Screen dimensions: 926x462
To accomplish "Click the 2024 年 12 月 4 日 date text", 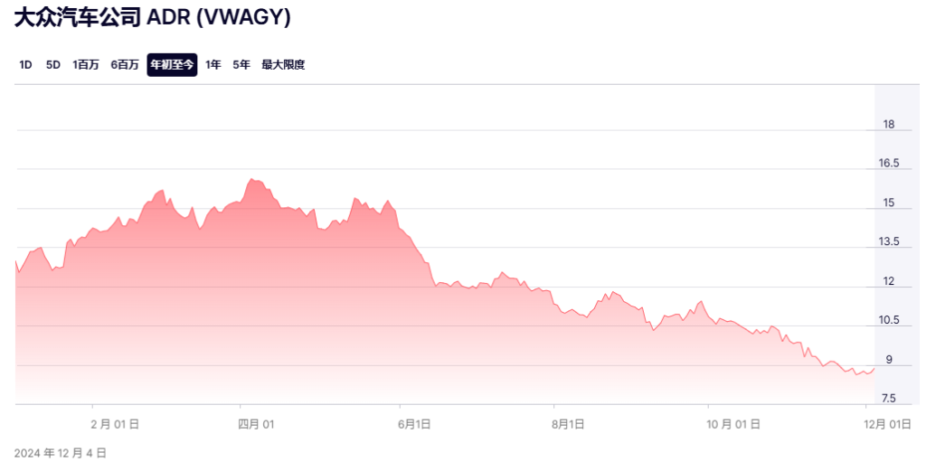I will click(61, 452).
